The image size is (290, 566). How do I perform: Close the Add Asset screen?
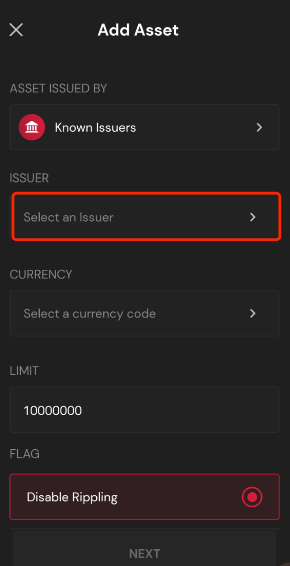pyautogui.click(x=16, y=30)
